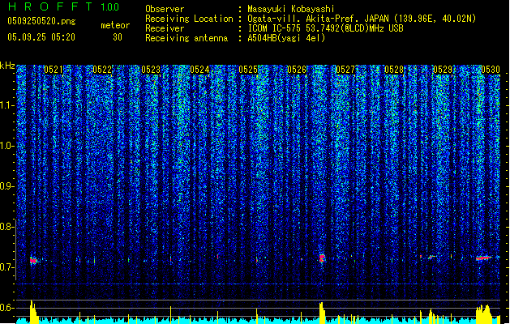Click the 0528 time marker
This screenshot has width=510, height=324.
pyautogui.click(x=394, y=70)
